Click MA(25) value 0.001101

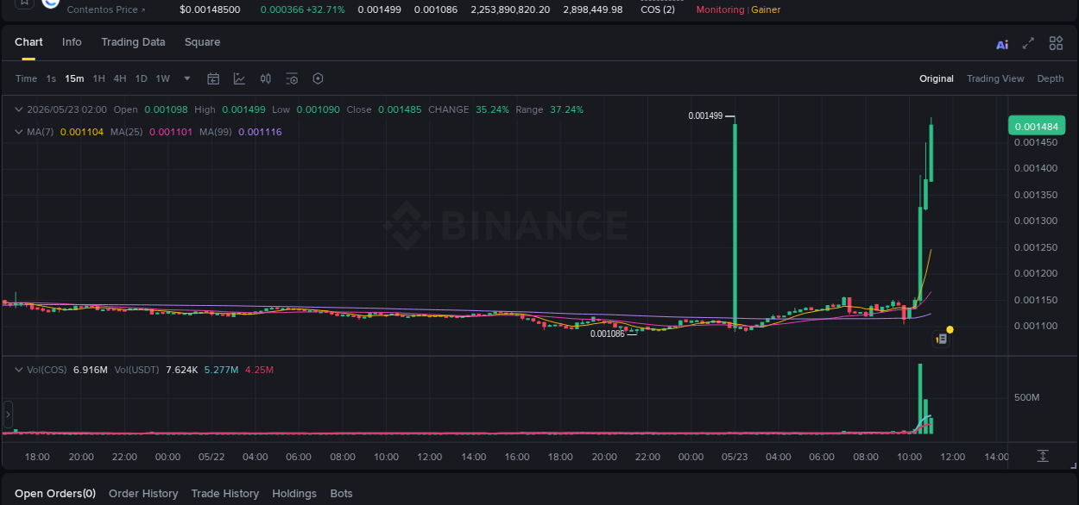pyautogui.click(x=171, y=132)
